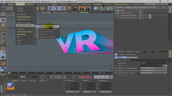Viewport: 172px width, 96px height.
Task: Click the orange magnet workplane icon
Action: [3, 63]
